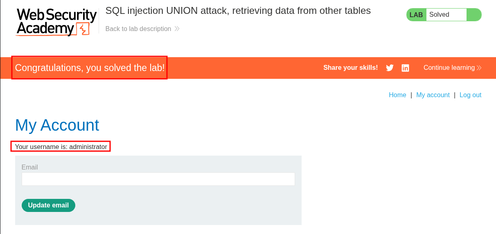Click the Web Security Academy logo
The image size is (496, 234).
point(56,22)
